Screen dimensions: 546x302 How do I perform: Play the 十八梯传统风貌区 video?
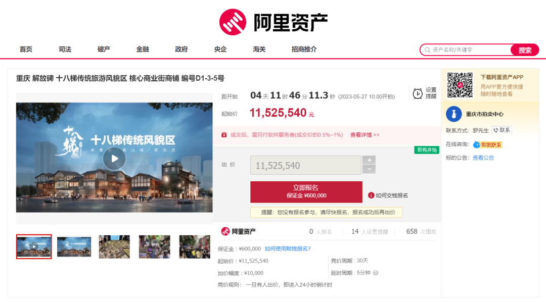point(114,159)
